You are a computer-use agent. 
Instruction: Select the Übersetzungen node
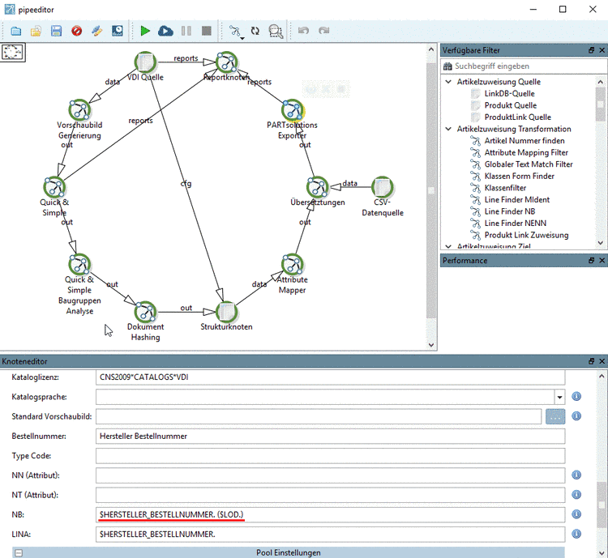coord(318,187)
